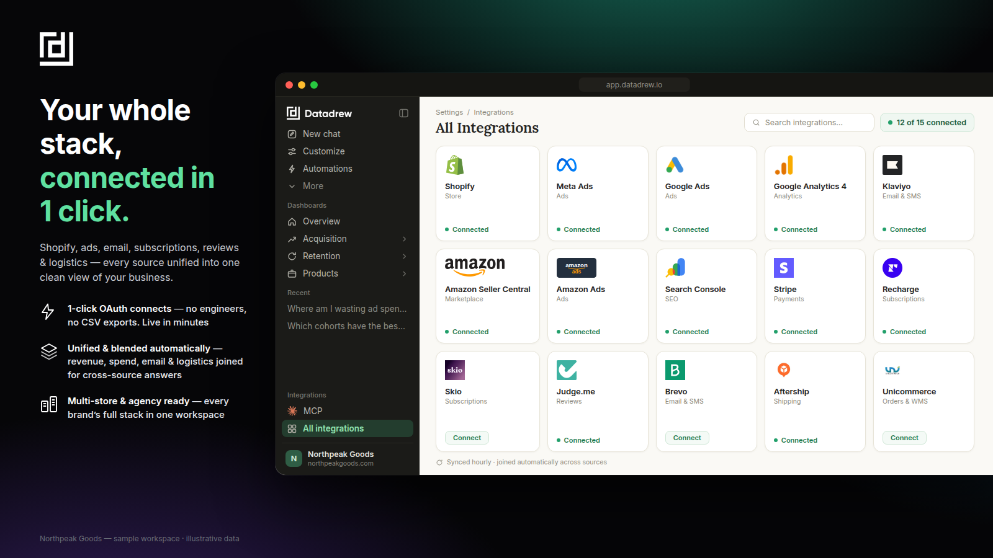The image size is (993, 558).
Task: Click the Amazon Seller Central logo
Action: [475, 267]
